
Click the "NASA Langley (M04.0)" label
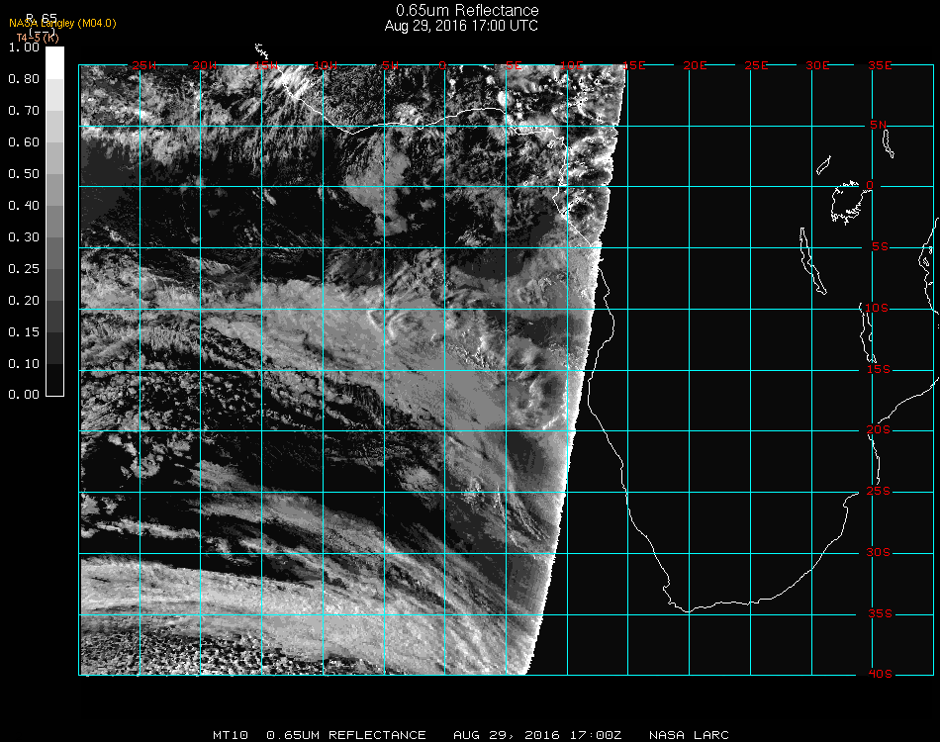tap(62, 23)
